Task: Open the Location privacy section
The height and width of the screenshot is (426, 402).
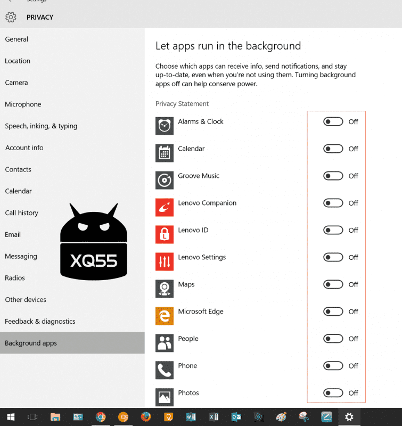Action: [x=18, y=61]
